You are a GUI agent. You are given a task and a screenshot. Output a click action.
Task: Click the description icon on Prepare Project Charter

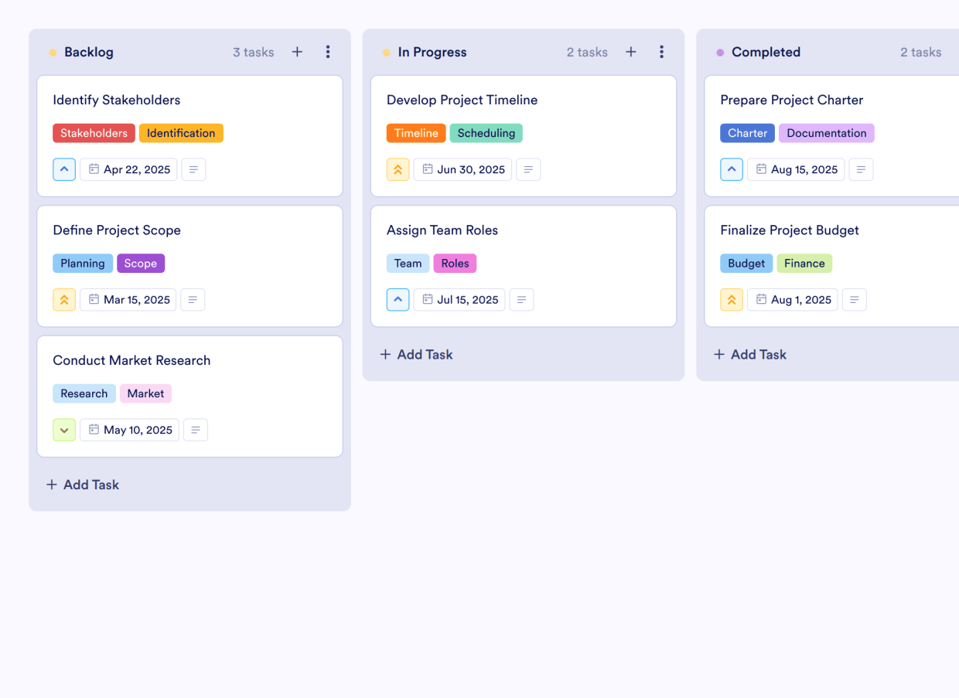861,169
